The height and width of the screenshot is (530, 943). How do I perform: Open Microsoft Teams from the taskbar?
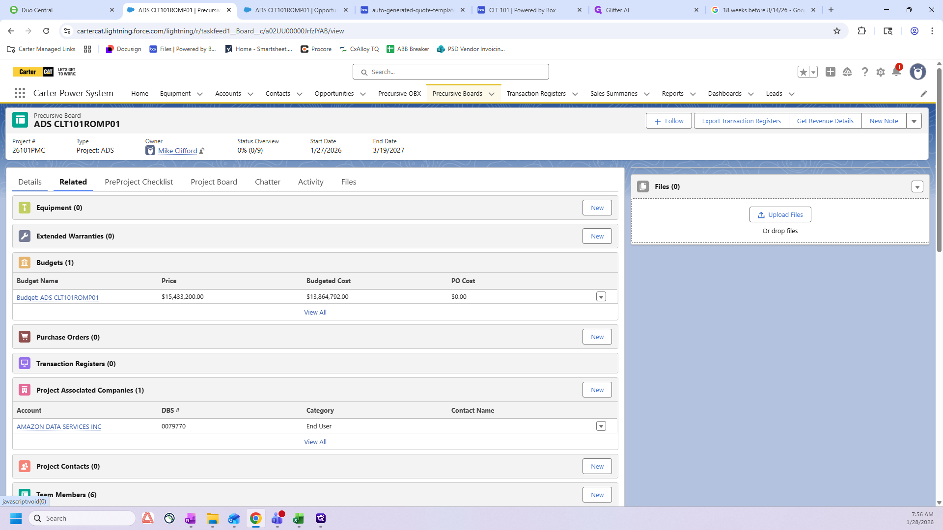[x=277, y=518]
